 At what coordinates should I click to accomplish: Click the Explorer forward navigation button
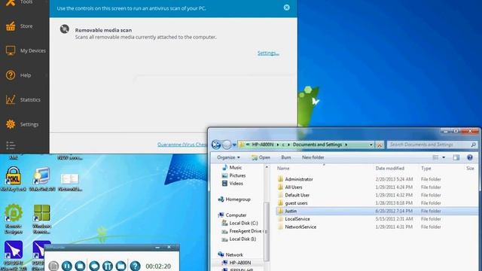pyautogui.click(x=227, y=145)
